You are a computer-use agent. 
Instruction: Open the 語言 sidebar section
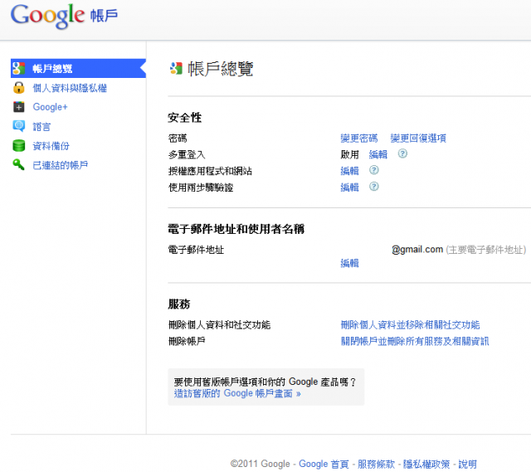(41, 127)
